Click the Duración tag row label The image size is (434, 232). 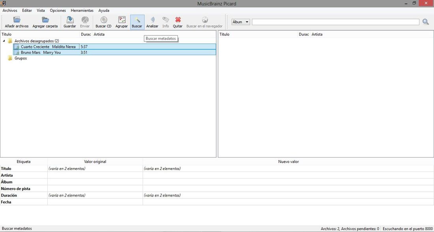point(9,195)
